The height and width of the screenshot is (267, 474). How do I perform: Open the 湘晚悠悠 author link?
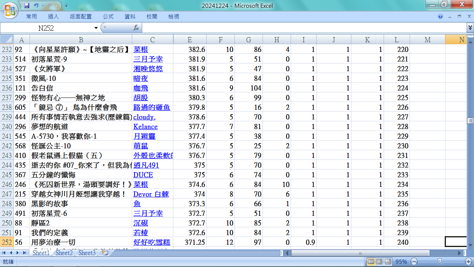point(148,69)
